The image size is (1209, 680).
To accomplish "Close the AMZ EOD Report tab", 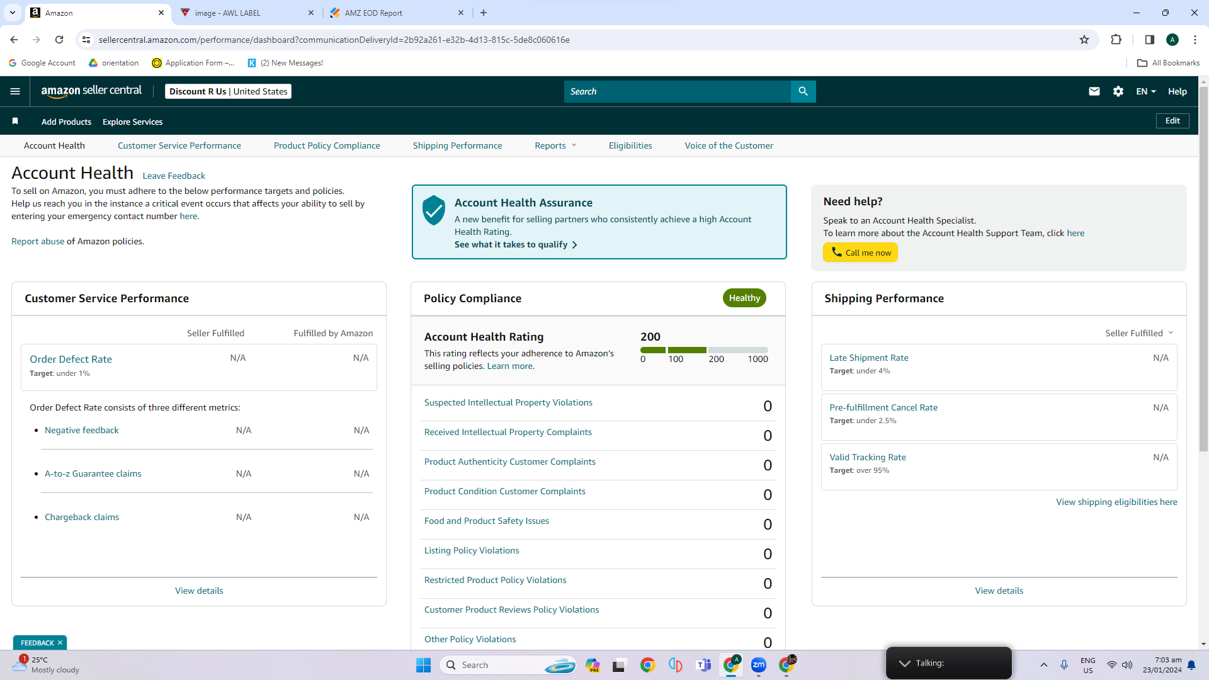I will (x=461, y=13).
